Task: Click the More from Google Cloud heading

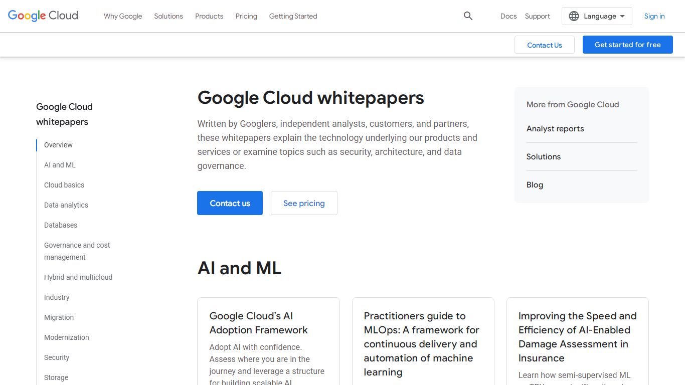Action: (x=573, y=105)
